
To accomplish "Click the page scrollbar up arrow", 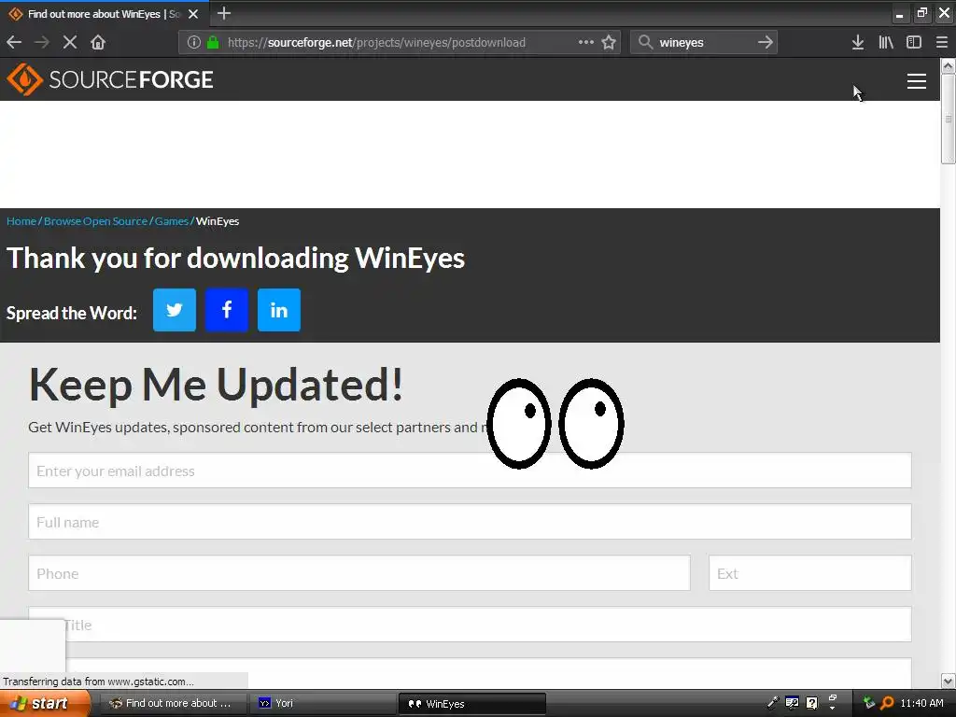I will click(x=948, y=66).
